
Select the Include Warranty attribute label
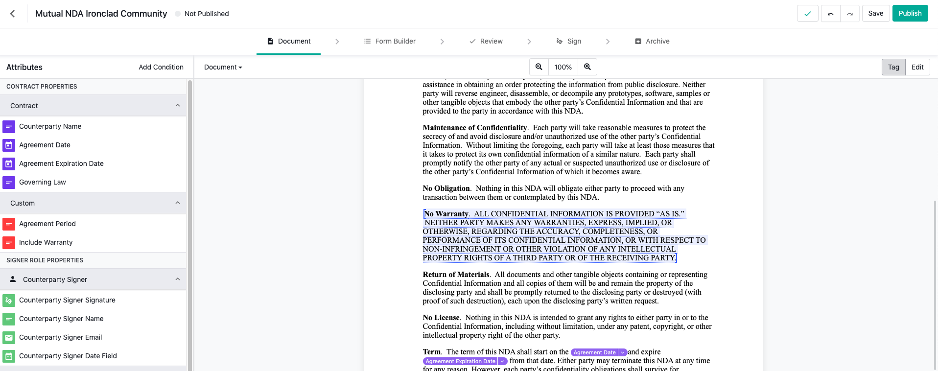pos(46,243)
